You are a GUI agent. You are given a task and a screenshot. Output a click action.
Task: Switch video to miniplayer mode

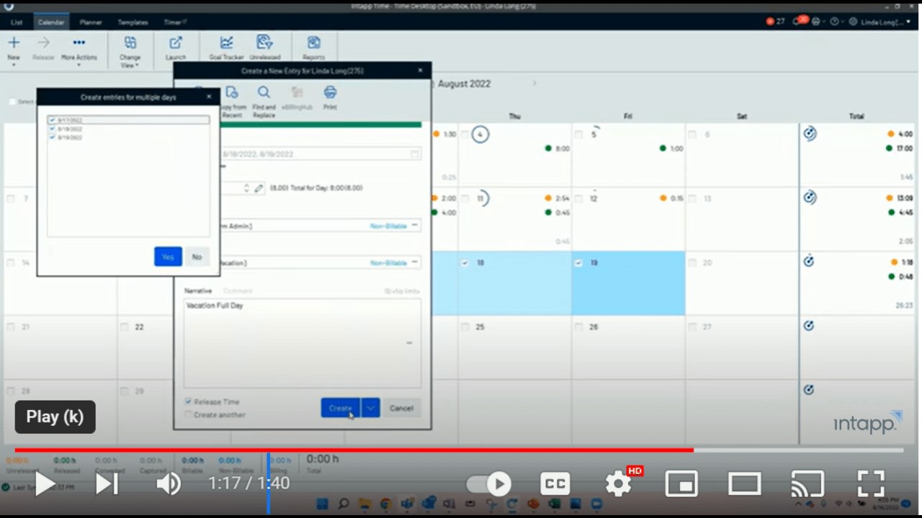click(681, 483)
